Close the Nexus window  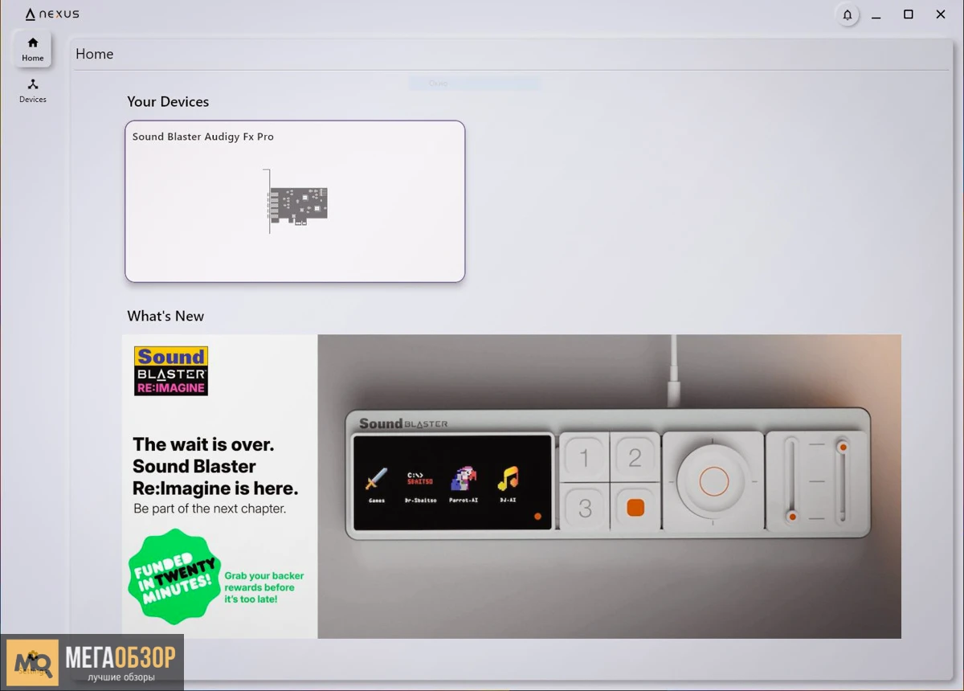pos(941,14)
